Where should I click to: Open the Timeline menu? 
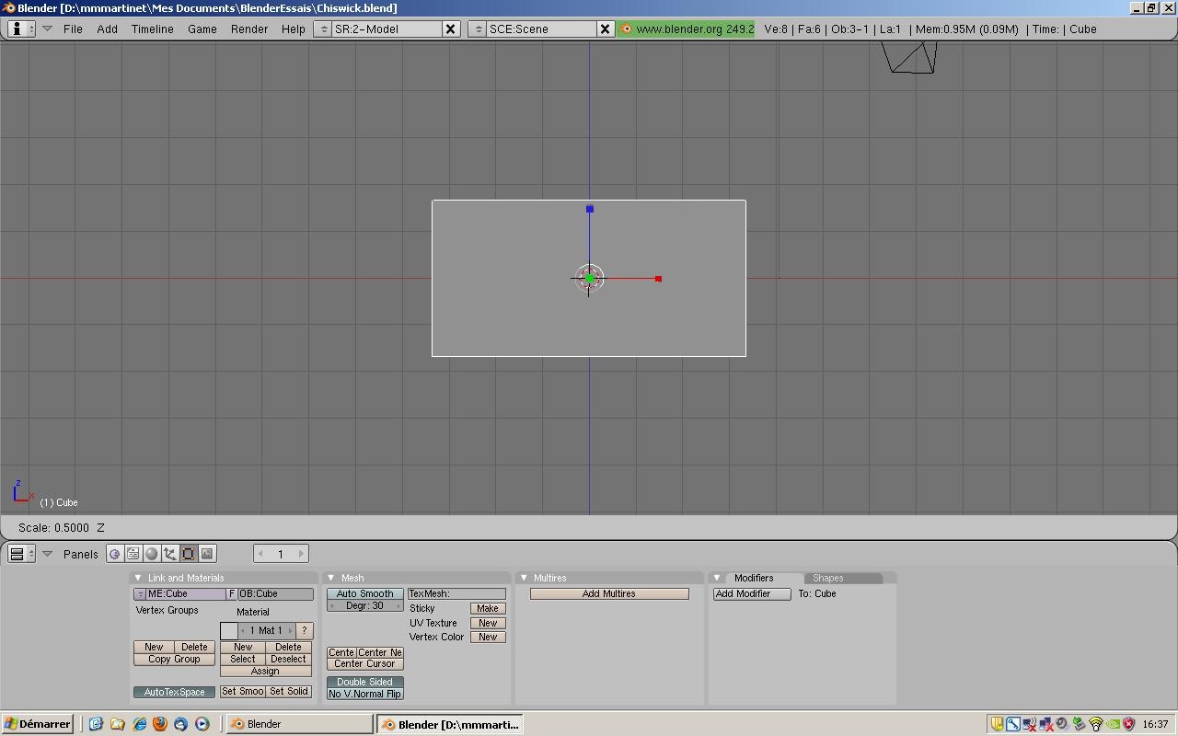click(x=152, y=29)
